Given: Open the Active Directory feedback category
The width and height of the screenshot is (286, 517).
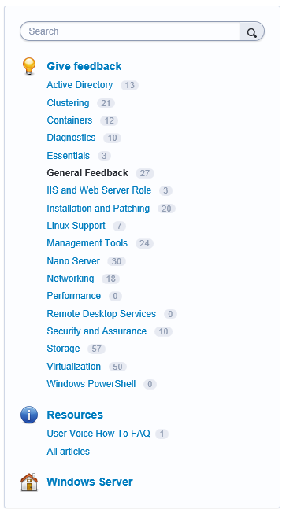Looking at the screenshot, I should [80, 85].
